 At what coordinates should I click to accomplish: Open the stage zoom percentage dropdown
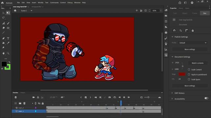(x=161, y=10)
